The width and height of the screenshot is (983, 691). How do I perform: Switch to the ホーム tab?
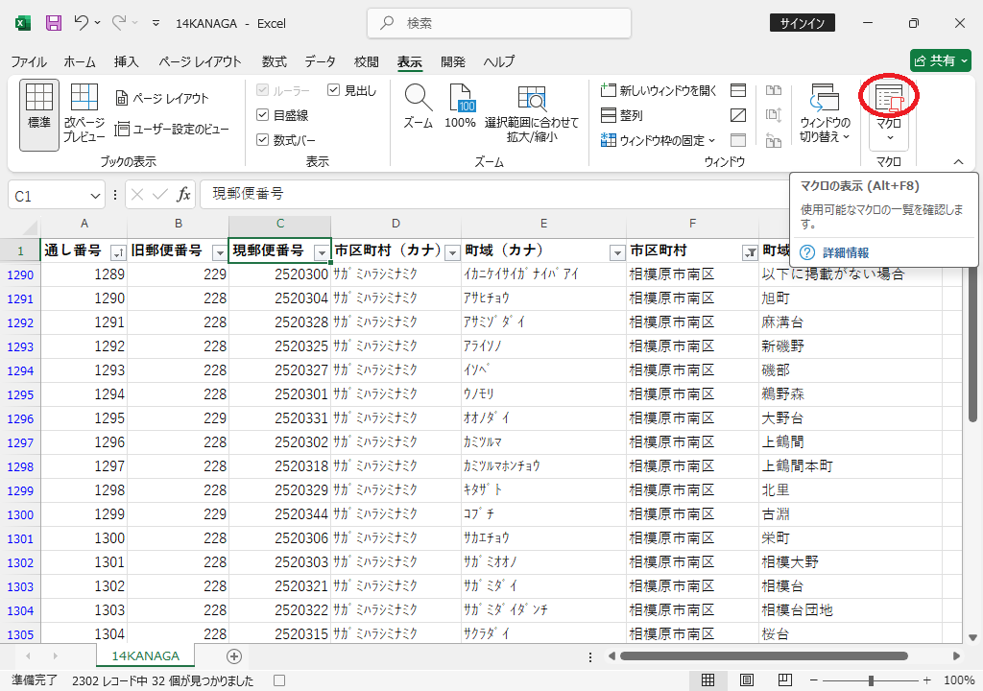pyautogui.click(x=80, y=61)
